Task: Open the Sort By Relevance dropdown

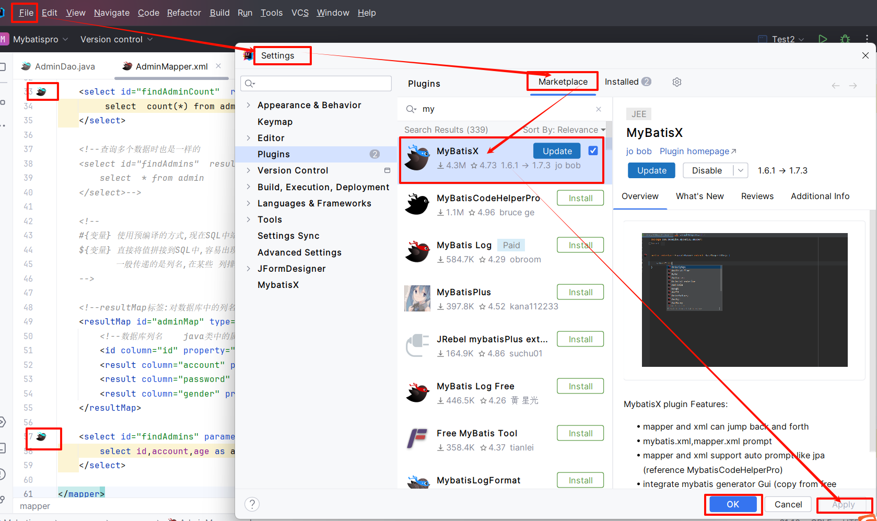Action: tap(564, 130)
